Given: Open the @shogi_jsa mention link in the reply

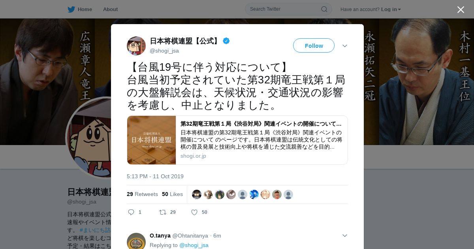Looking at the screenshot, I should [x=194, y=245].
